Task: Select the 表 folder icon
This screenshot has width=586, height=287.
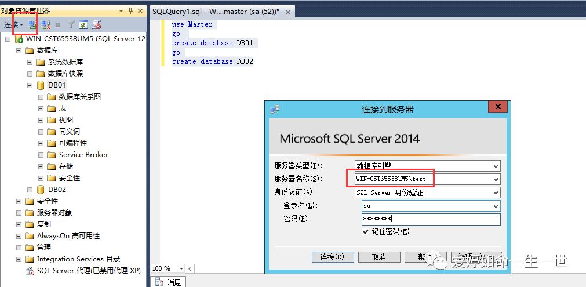Action: pos(51,108)
